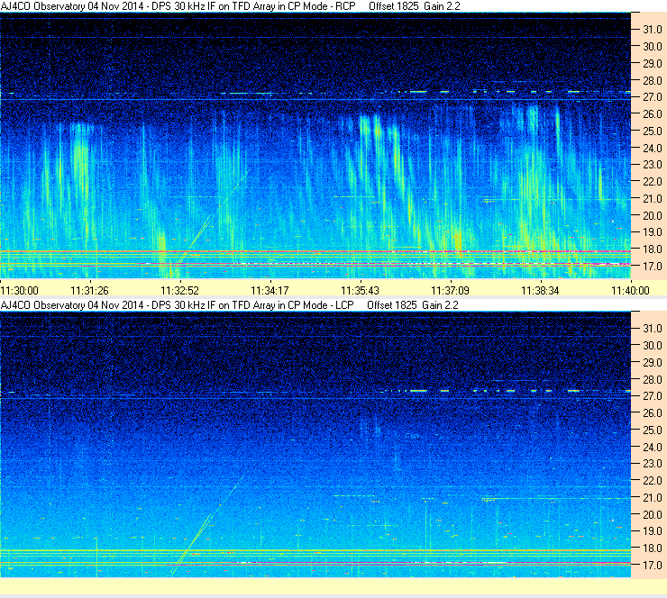Click the 19.0 frequency label in RCP chart
The image size is (667, 598).
pyautogui.click(x=652, y=232)
